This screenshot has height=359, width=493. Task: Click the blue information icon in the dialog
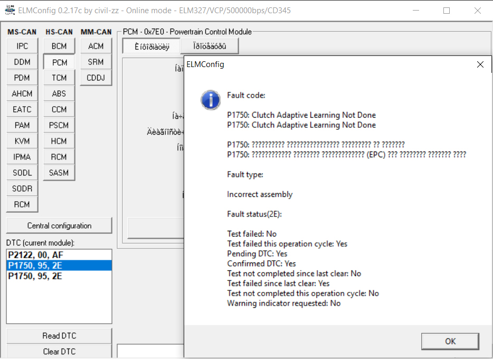point(211,99)
